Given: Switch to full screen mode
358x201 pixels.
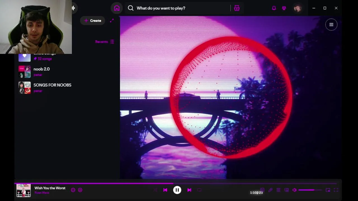Looking at the screenshot, I should (336, 190).
